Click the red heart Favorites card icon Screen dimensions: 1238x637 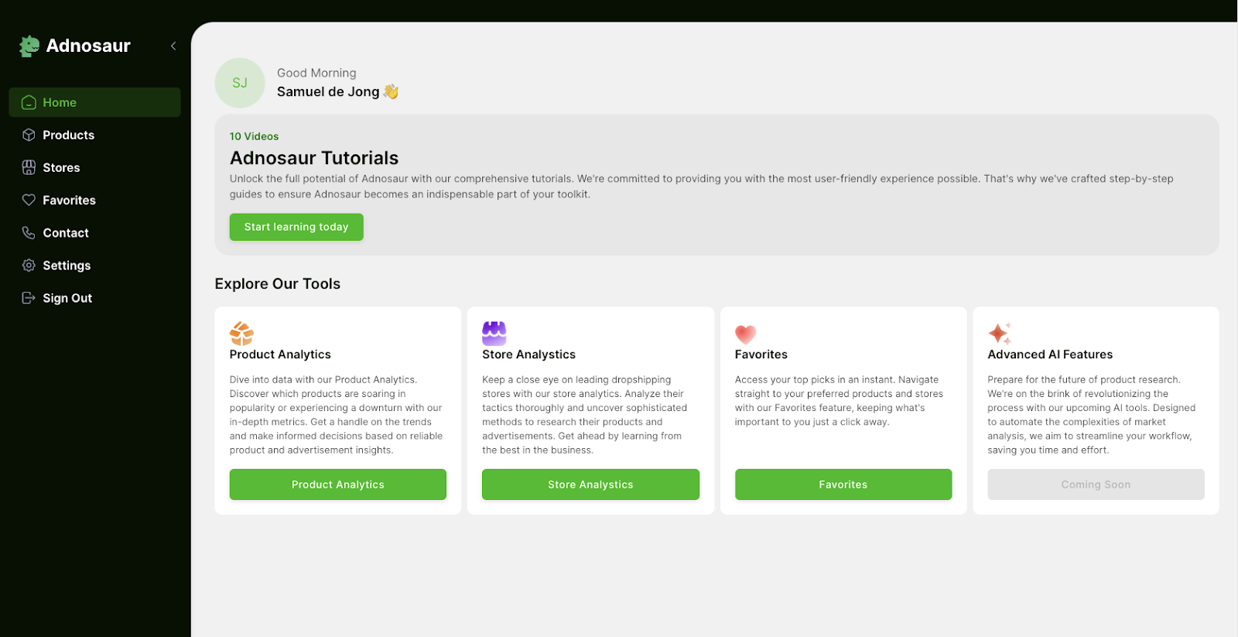click(746, 334)
